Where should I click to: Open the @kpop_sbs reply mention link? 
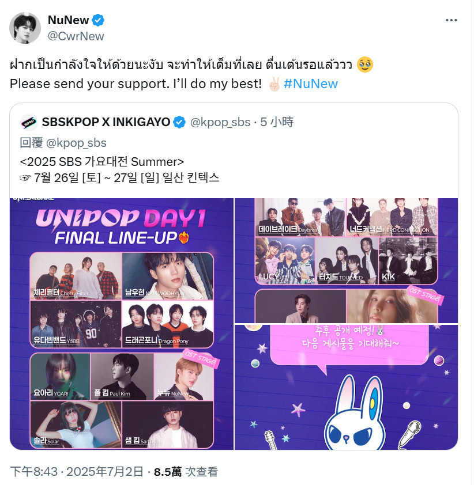[76, 143]
